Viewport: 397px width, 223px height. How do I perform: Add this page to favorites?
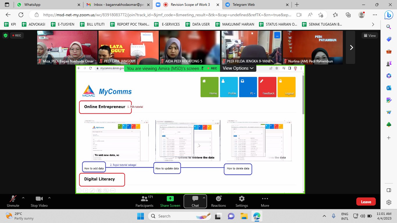[321, 15]
